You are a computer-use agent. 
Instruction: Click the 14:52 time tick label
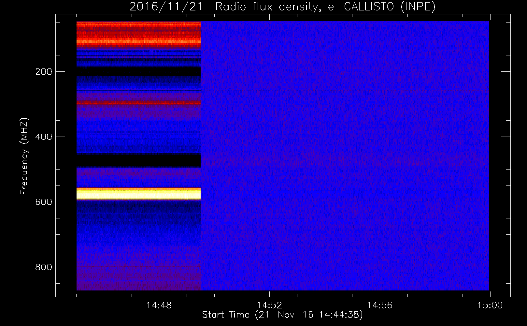pos(269,305)
